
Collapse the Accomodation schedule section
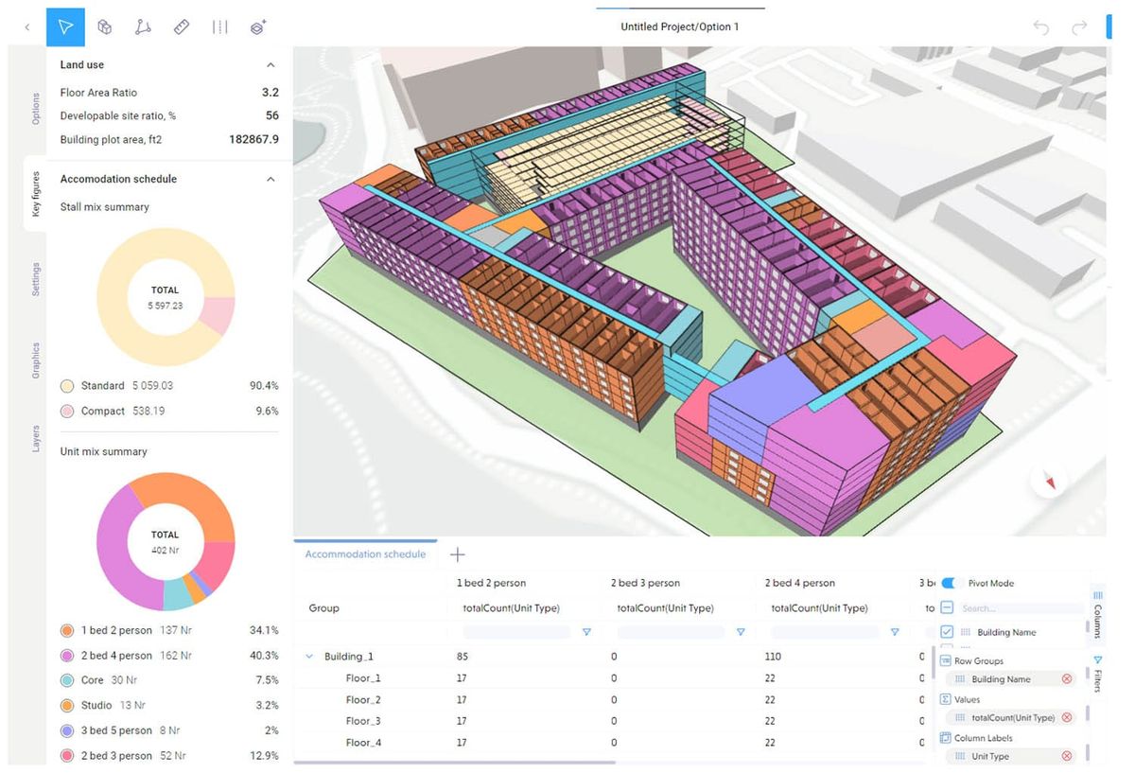[271, 179]
